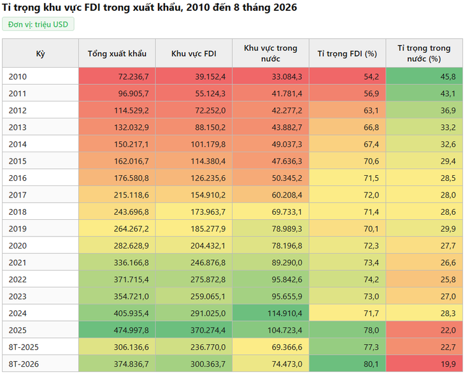Viewport: 465px width, 374px height.
Task: Click total export value 215.118,6
Action: [x=117, y=195]
